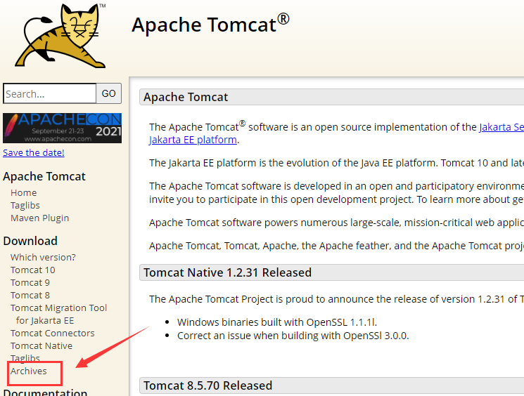Open Tomcat Migration Tool for Jakarta EE
This screenshot has height=396, width=524.
point(58,314)
